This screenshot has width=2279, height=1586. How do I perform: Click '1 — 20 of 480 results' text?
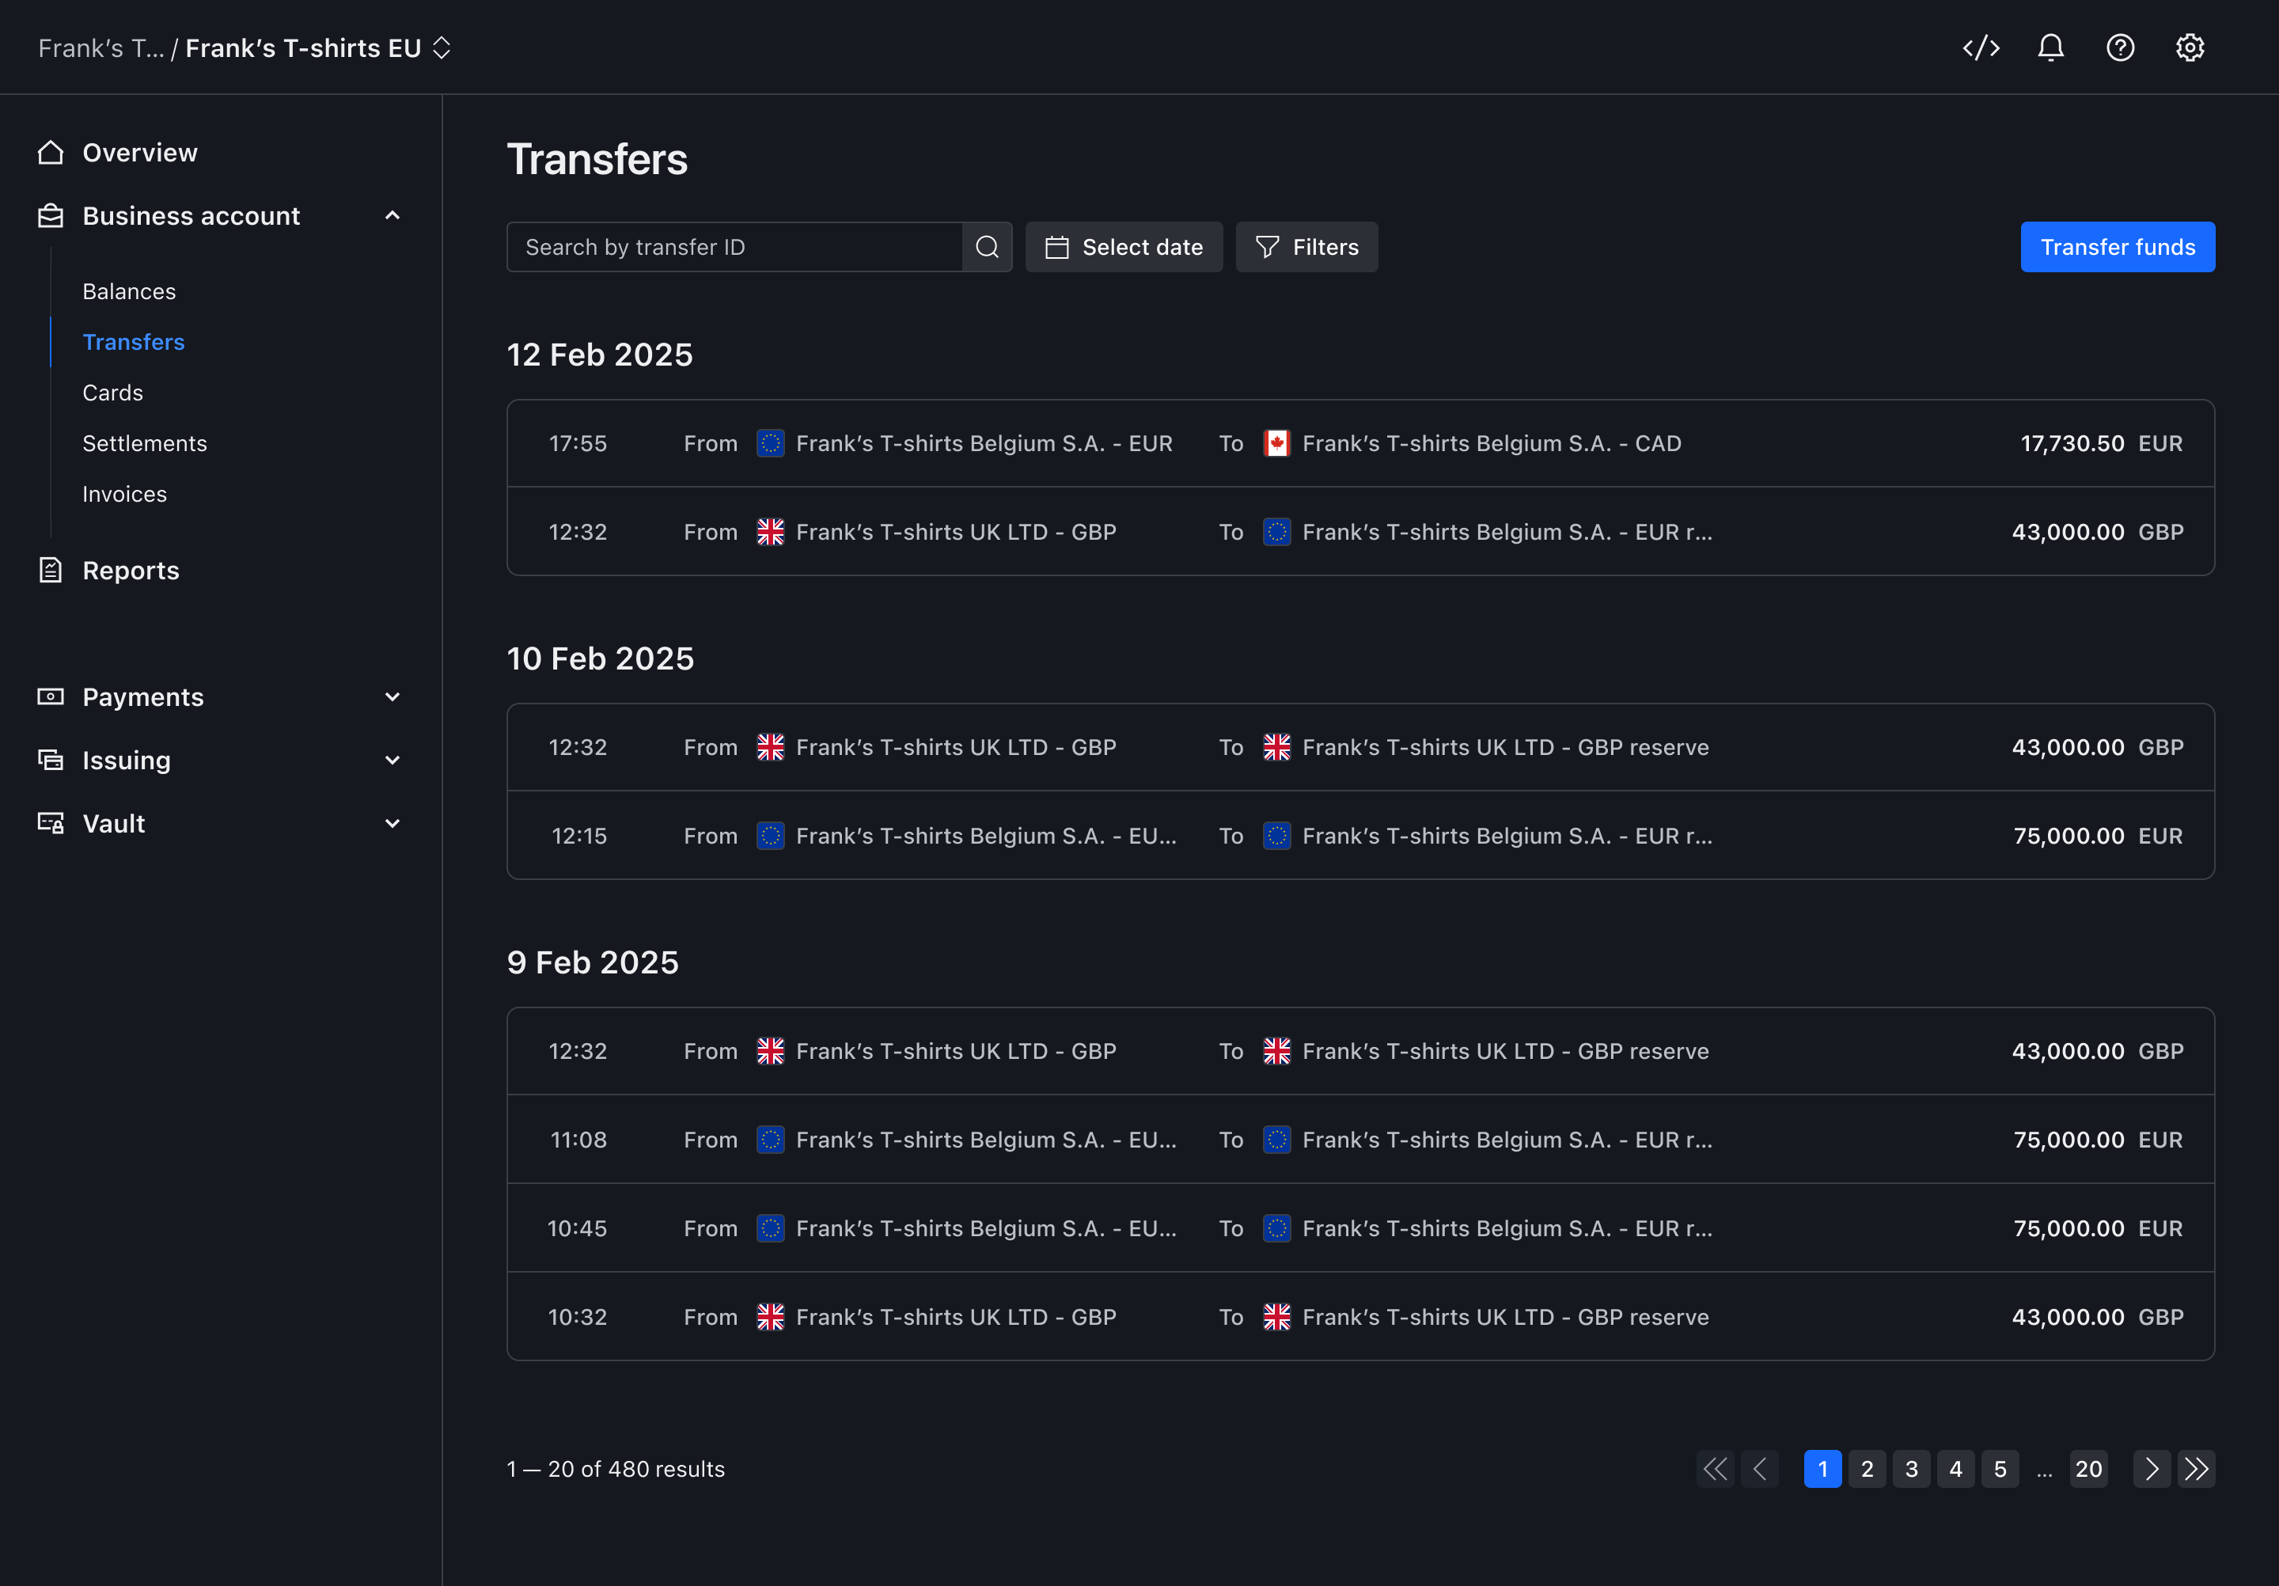(616, 1469)
